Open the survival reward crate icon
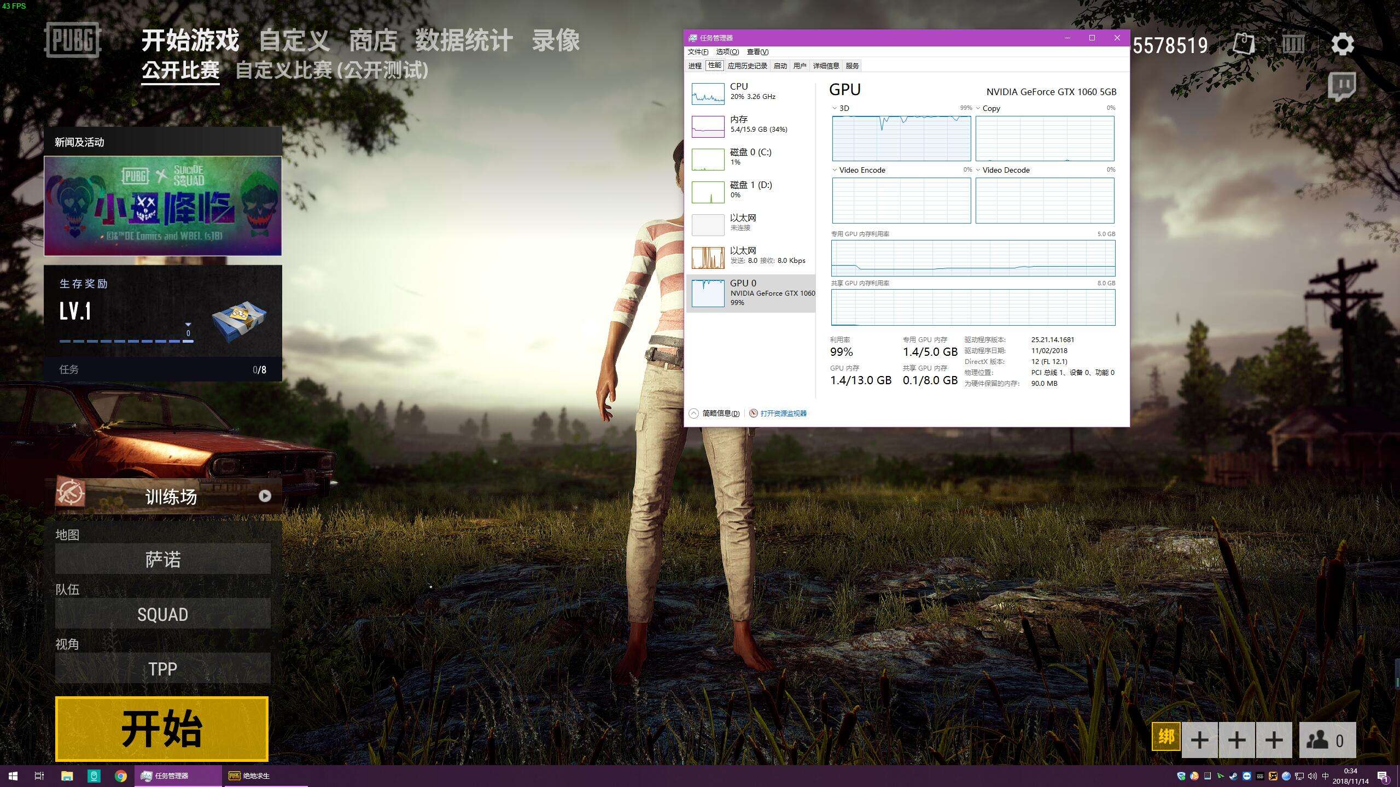This screenshot has height=787, width=1400. pos(239,321)
